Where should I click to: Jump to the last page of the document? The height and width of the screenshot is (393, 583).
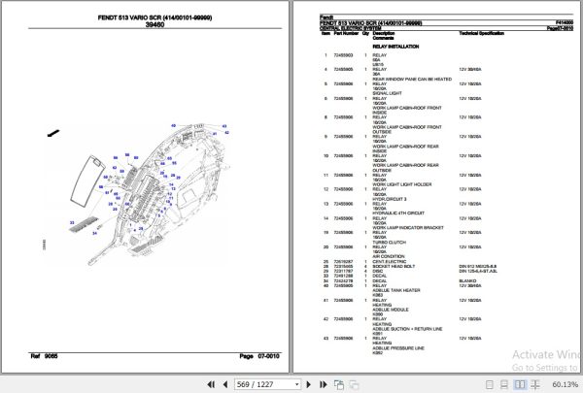(323, 384)
